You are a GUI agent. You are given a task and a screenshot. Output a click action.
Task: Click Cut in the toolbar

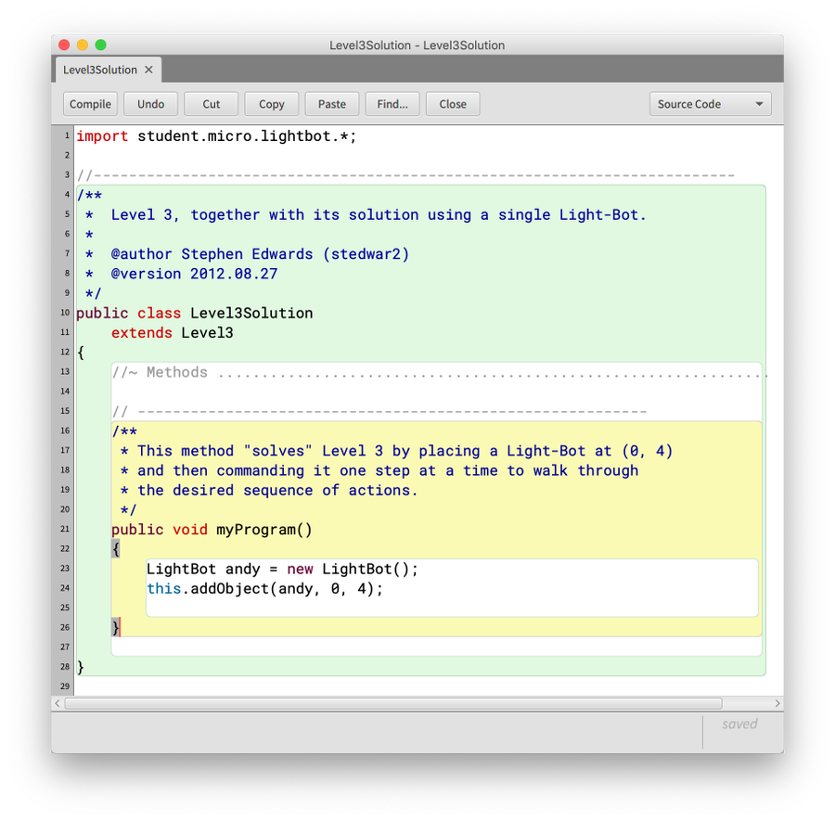tap(212, 104)
